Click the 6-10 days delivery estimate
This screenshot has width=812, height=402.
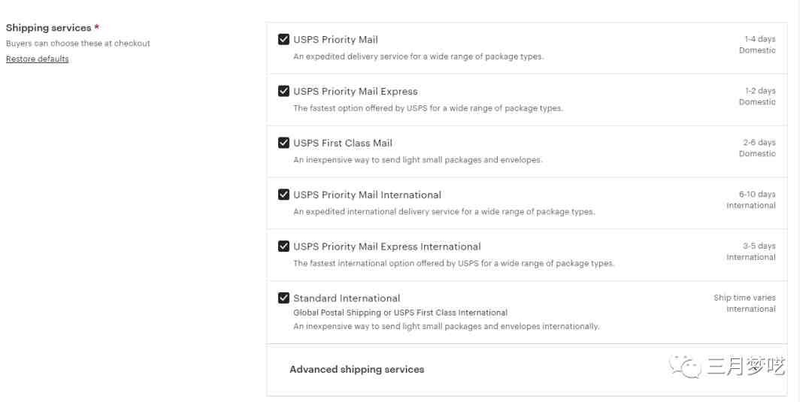(757, 195)
